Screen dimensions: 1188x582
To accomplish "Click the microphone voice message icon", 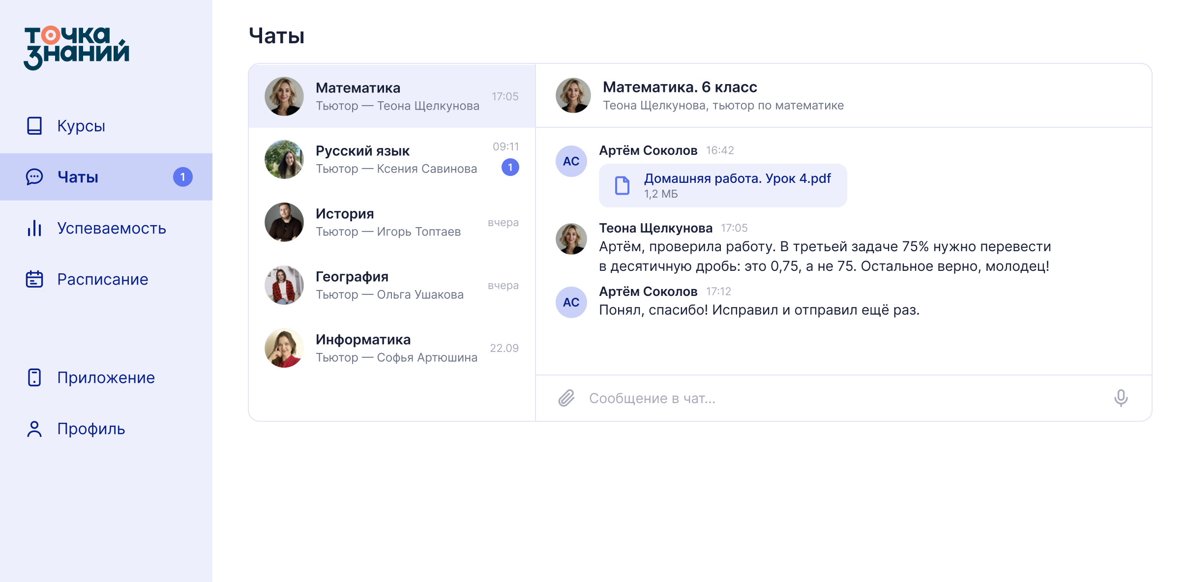I will [x=1121, y=398].
